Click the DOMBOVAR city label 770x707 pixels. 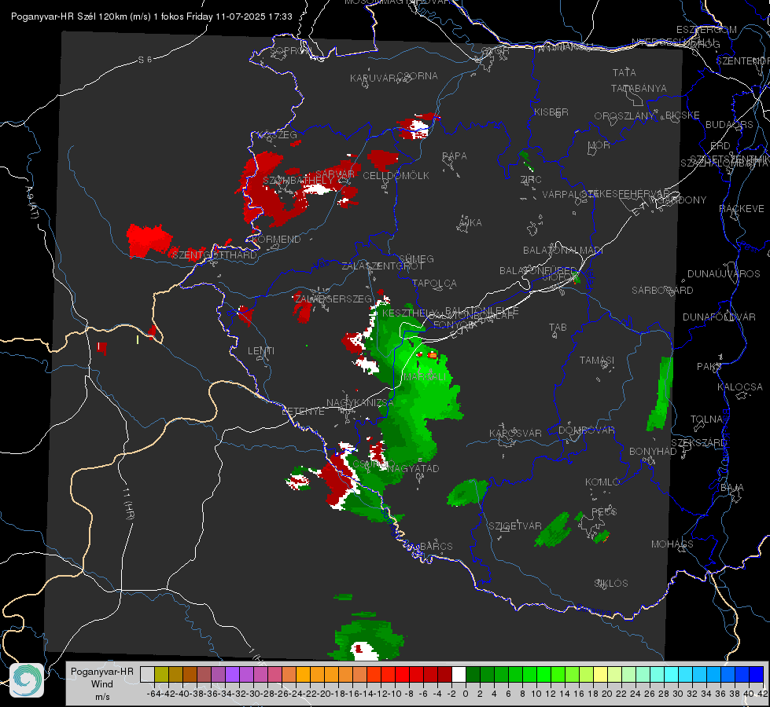(586, 430)
